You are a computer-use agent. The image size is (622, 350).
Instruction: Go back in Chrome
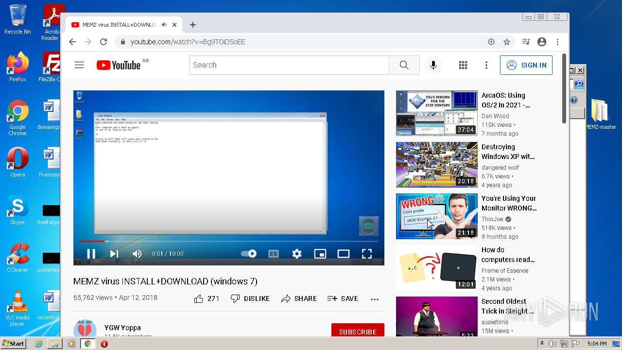pyautogui.click(x=72, y=42)
